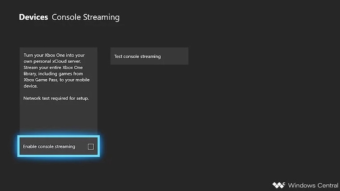The width and height of the screenshot is (340, 191).
Task: Click the 'personal xCloud server' description line
Action: tap(53, 61)
